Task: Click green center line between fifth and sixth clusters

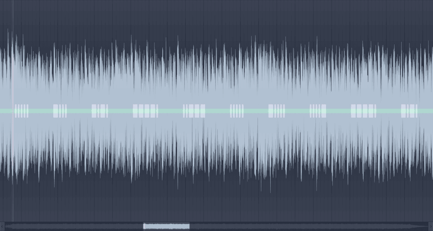Action: [218, 111]
